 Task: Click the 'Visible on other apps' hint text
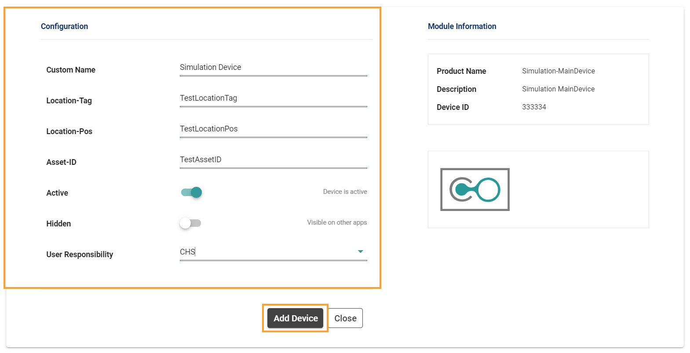pyautogui.click(x=337, y=222)
